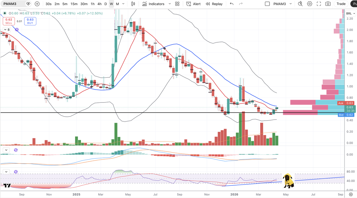This screenshot has height=198, width=357.
Task: Open the PMAM3 layout name menu
Action: click(x=280, y=4)
